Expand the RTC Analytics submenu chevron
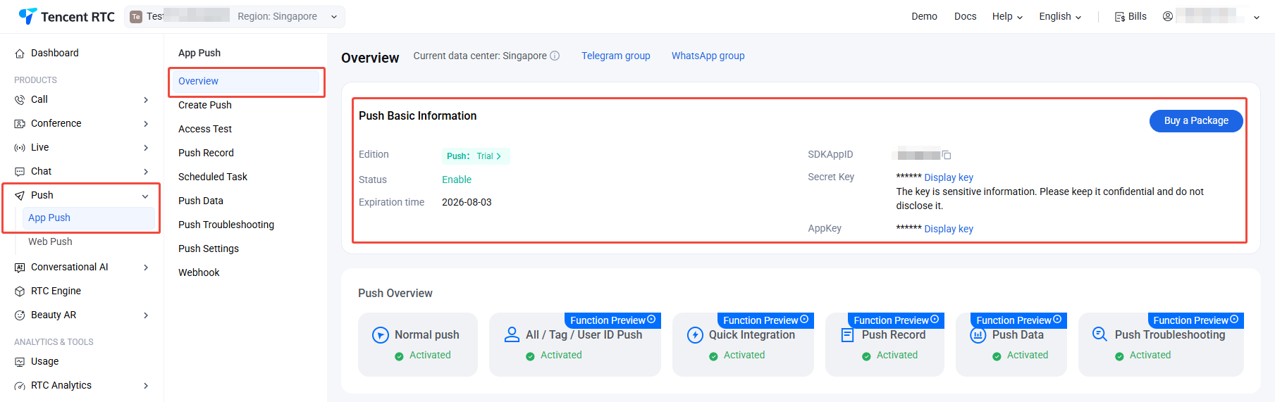The height and width of the screenshot is (402, 1275). 146,386
